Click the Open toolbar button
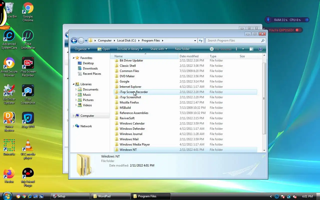Viewport: 320px width, 200px height. (x=103, y=49)
